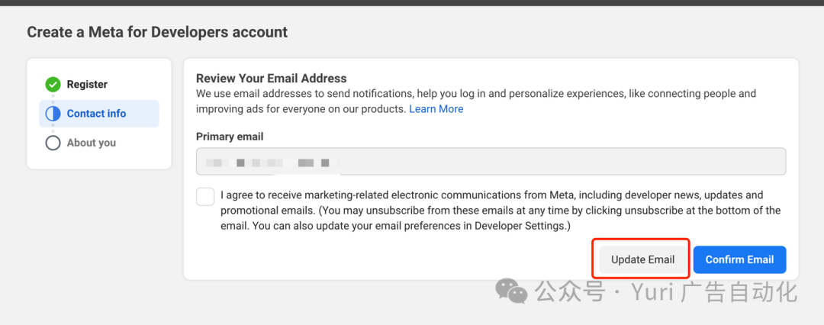
Task: Click the email usage description paragraph
Action: [x=476, y=101]
